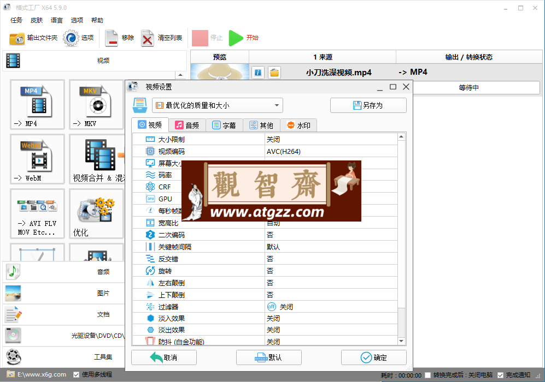Click the blue info icon for 小刀洗澡视频.mp4
The width and height of the screenshot is (545, 382).
258,73
